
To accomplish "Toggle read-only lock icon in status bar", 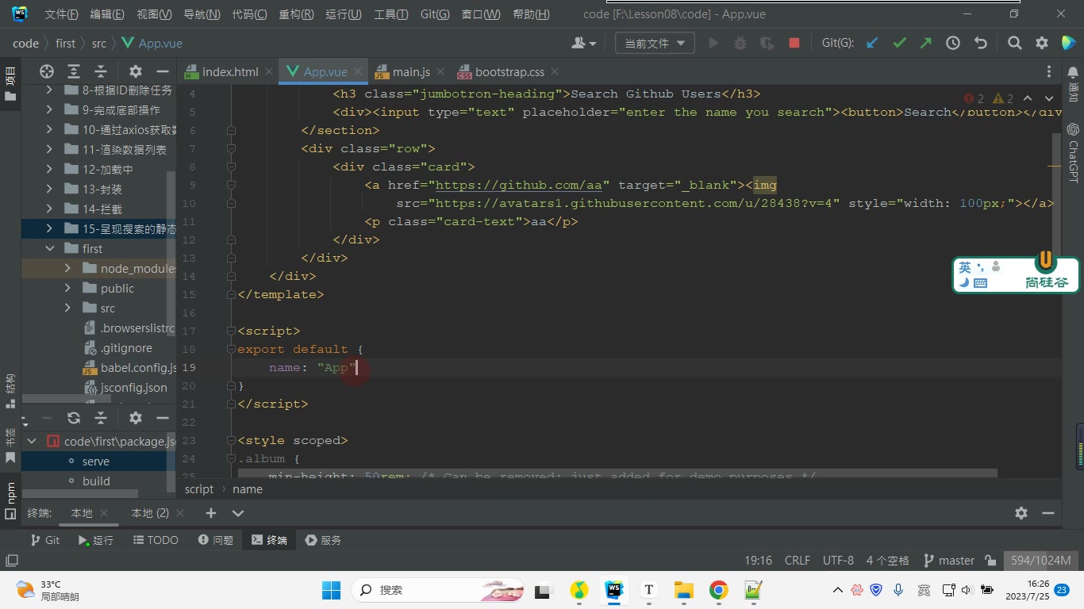I will (990, 561).
